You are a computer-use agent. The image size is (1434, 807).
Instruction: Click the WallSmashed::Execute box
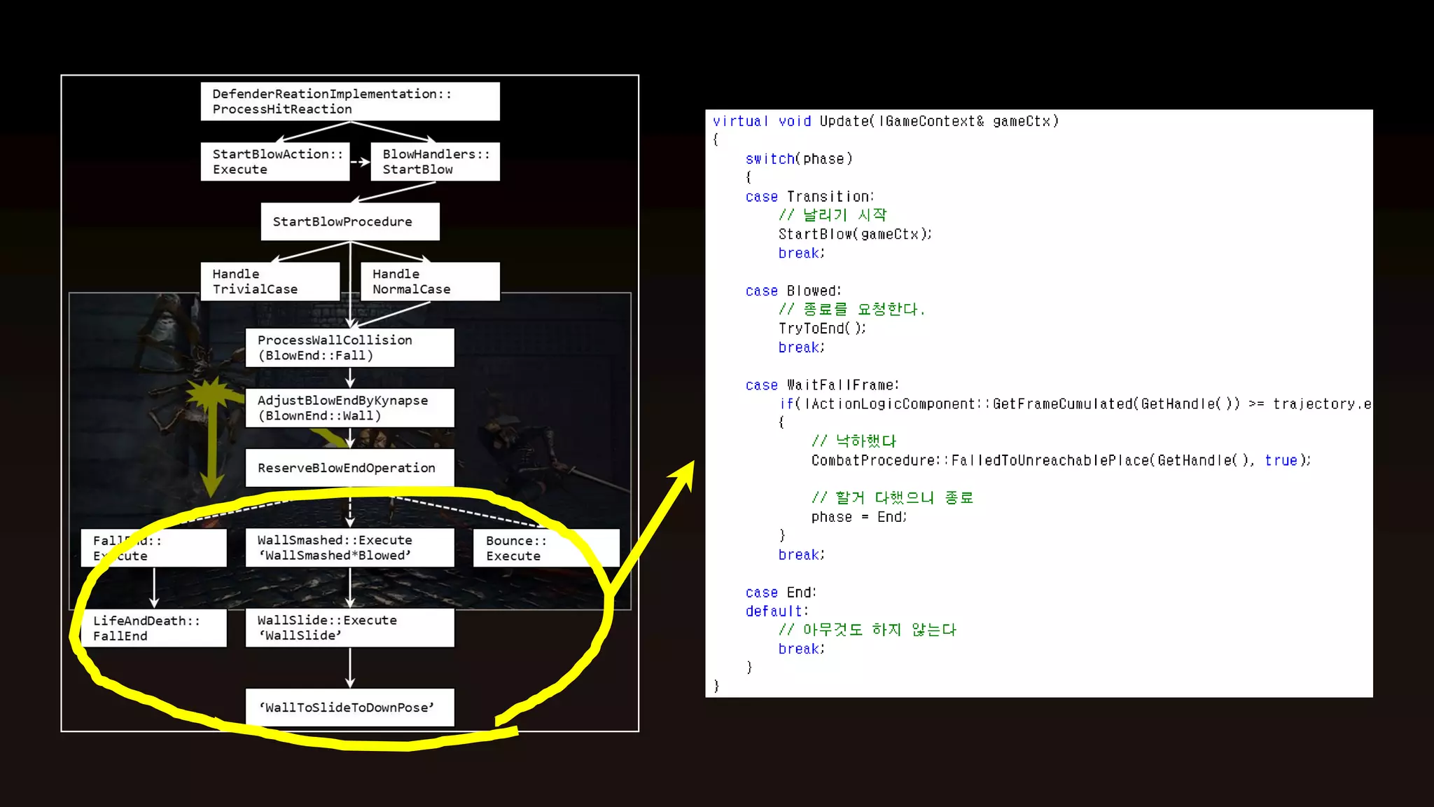350,548
